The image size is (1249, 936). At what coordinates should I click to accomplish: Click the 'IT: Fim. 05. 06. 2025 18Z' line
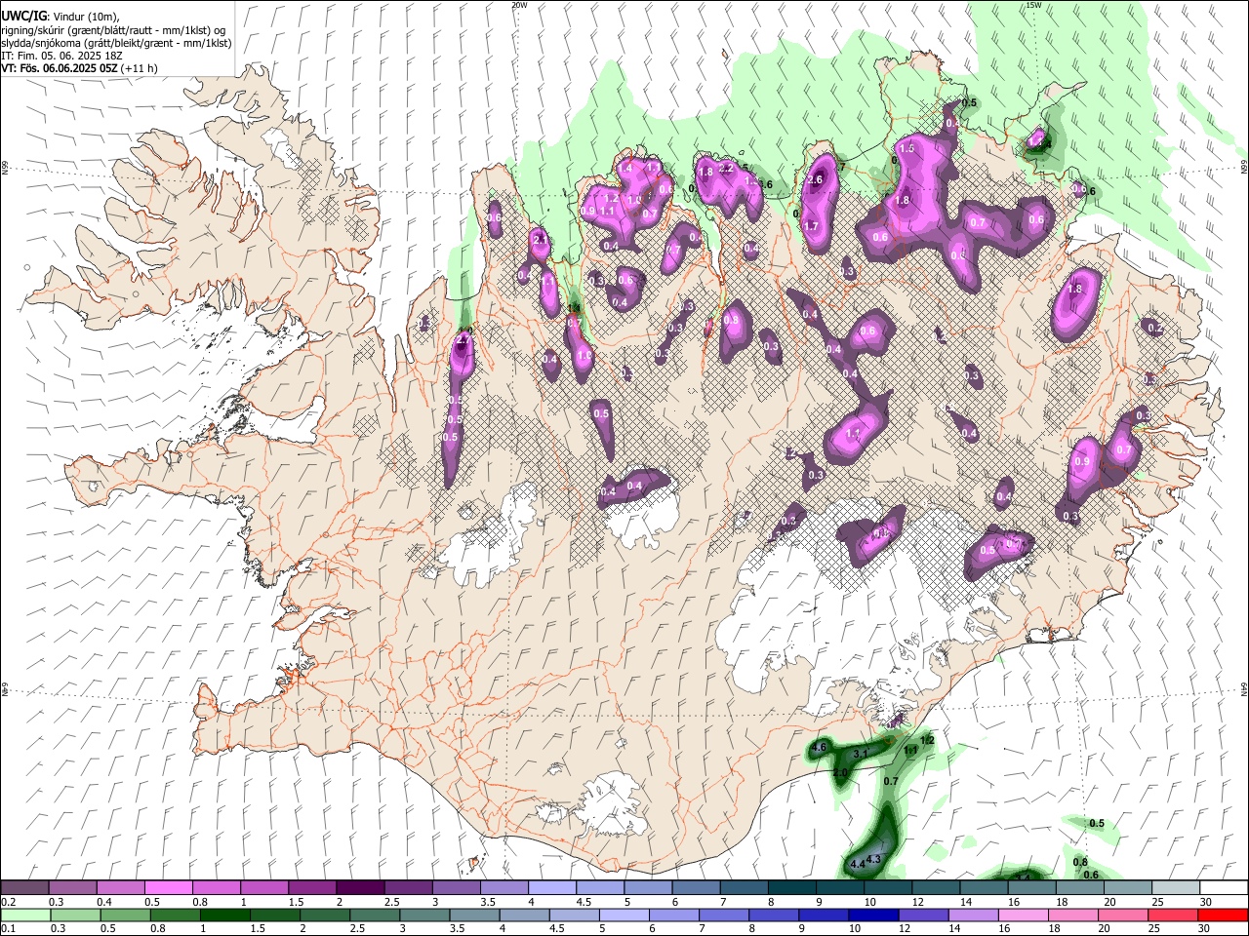(x=62, y=56)
